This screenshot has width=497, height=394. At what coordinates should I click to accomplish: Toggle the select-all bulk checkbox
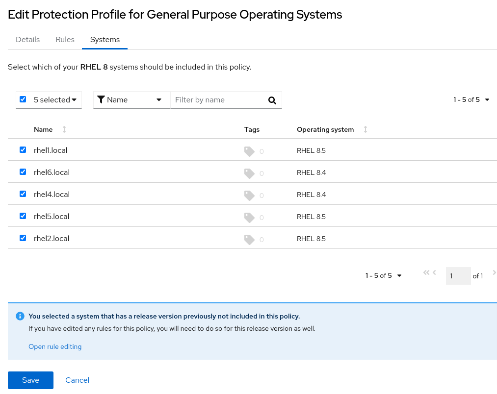point(23,99)
